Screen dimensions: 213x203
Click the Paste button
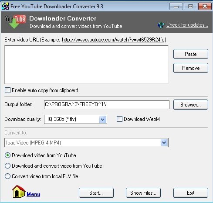pyautogui.click(x=191, y=54)
